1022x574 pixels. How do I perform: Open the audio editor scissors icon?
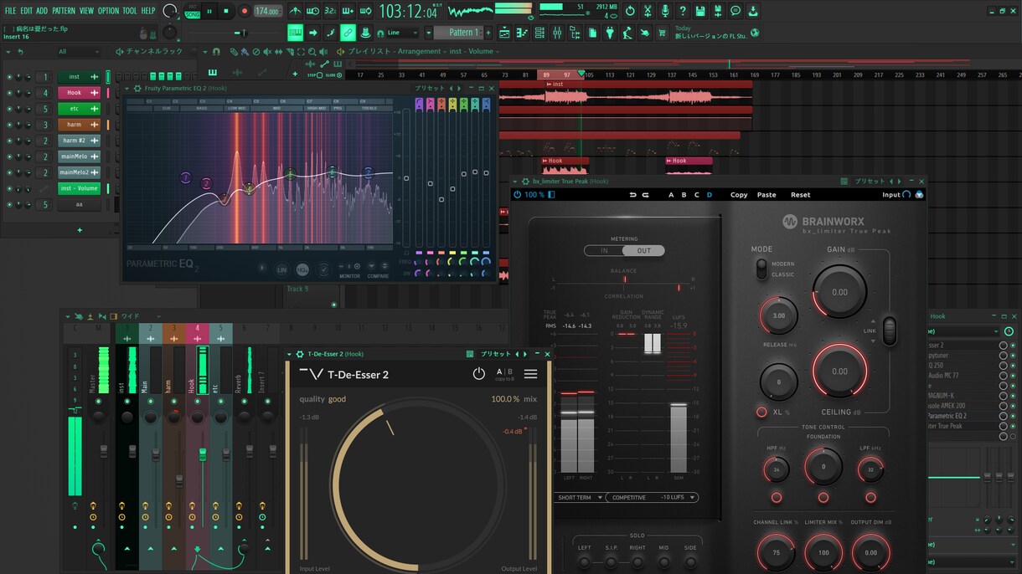(x=647, y=11)
